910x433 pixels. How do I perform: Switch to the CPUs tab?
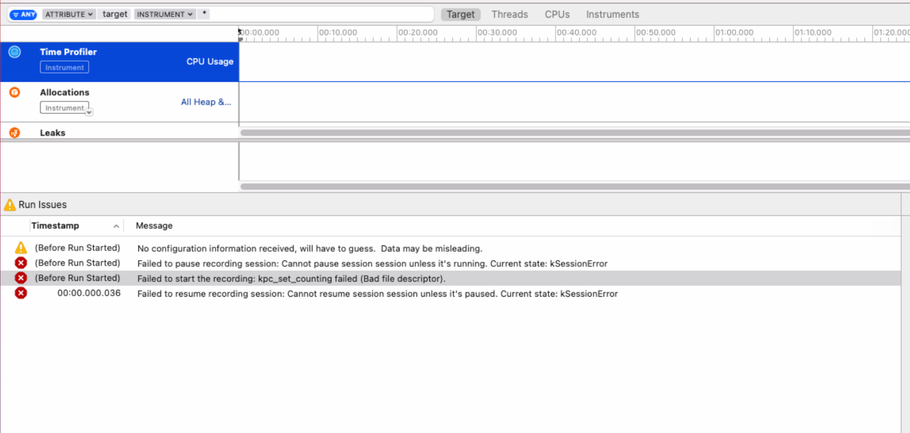click(x=557, y=14)
